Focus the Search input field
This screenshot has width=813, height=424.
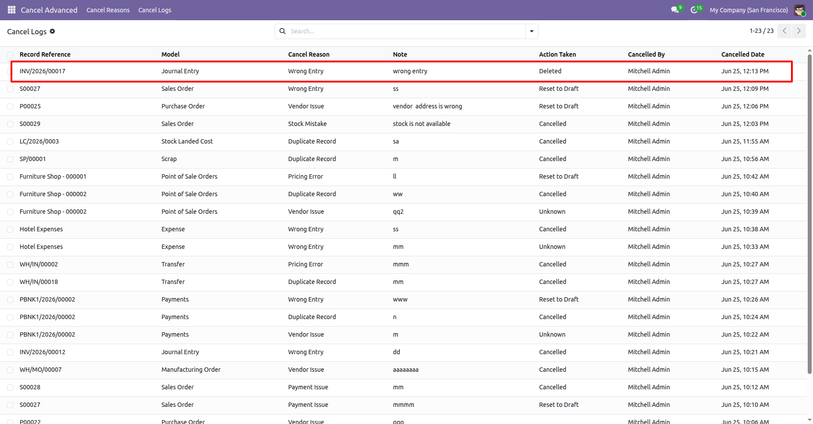pos(406,31)
